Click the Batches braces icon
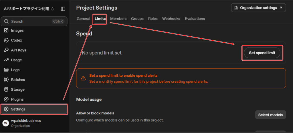This screenshot has height=133, width=293. pyautogui.click(x=6, y=80)
